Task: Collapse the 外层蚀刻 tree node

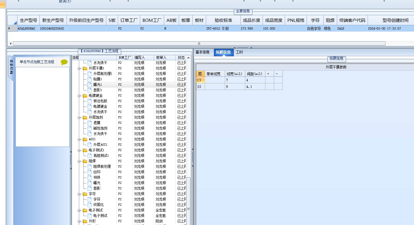Action: click(x=79, y=118)
